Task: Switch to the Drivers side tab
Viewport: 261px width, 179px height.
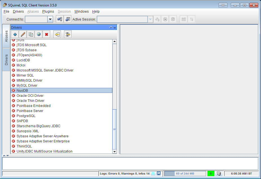Action: point(6,60)
